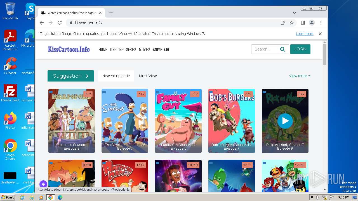Open ONGOING menu item

(117, 50)
